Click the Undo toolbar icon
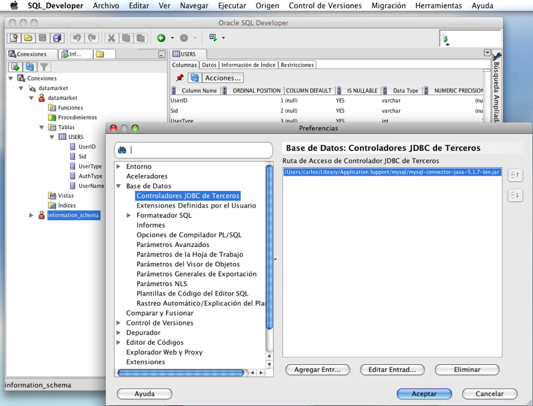Viewport: 533px width, 406px height. click(x=77, y=38)
